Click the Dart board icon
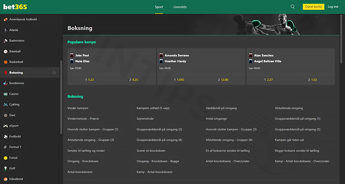345x184 pixels. coord(6,115)
